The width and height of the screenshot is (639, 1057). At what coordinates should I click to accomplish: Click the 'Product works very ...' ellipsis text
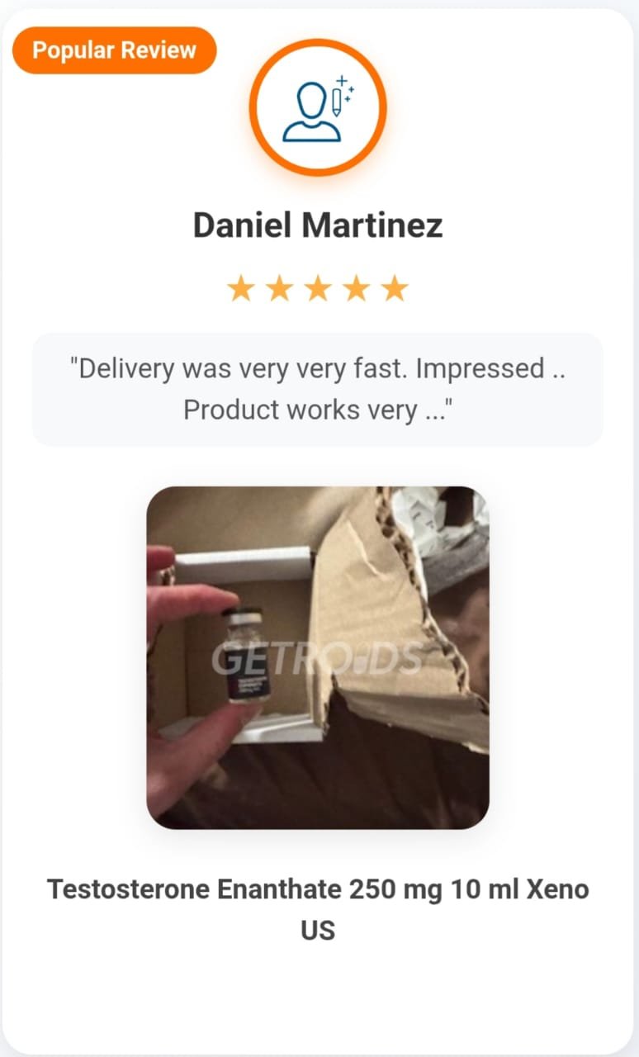tap(318, 410)
